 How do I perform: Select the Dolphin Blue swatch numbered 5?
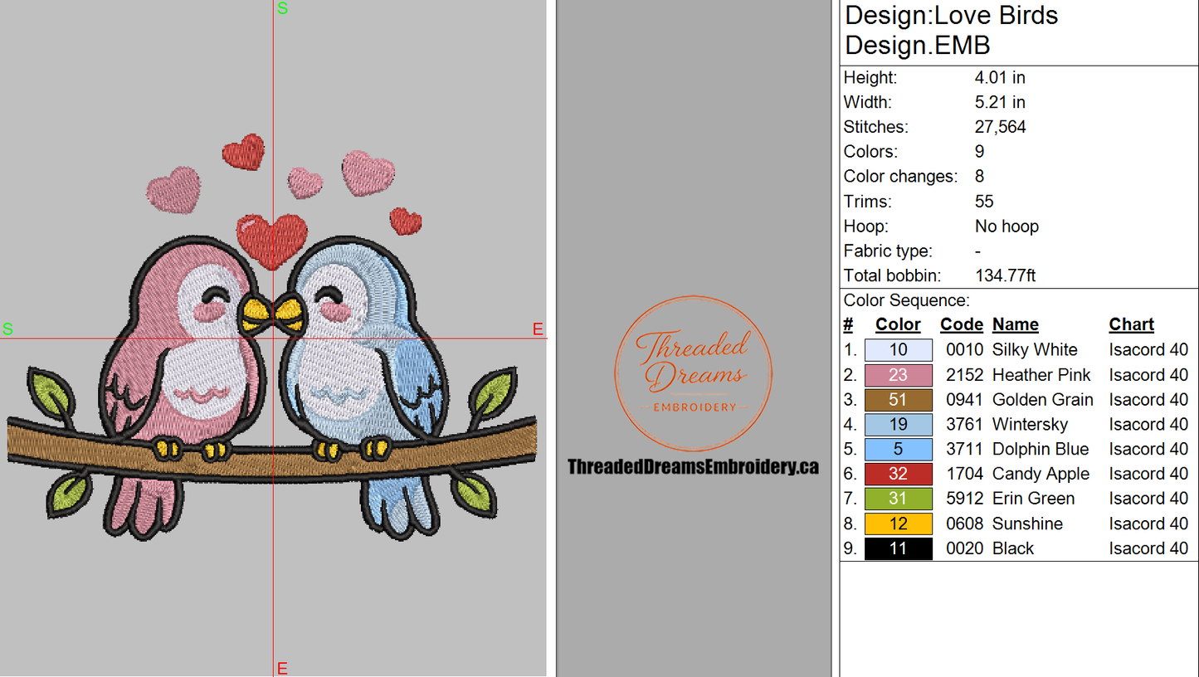(x=898, y=450)
